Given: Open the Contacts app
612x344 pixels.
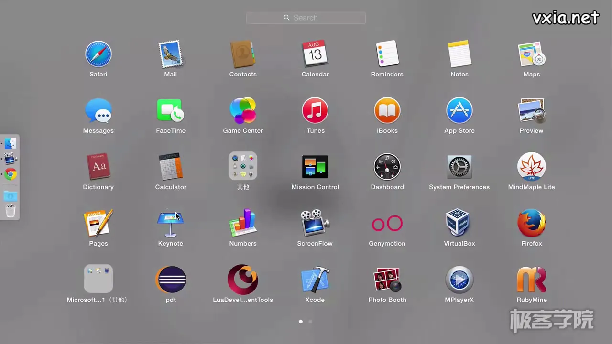Looking at the screenshot, I should click(243, 54).
